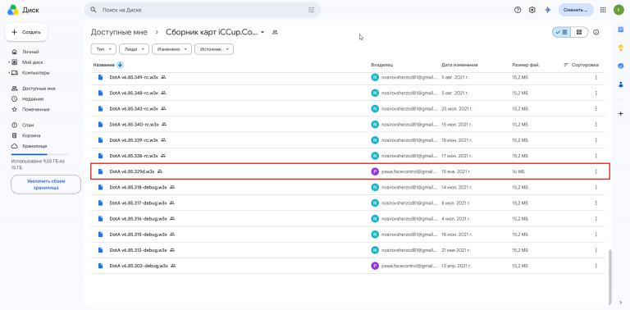The image size is (630, 310).
Task: Open the Settings gear icon
Action: tap(532, 10)
